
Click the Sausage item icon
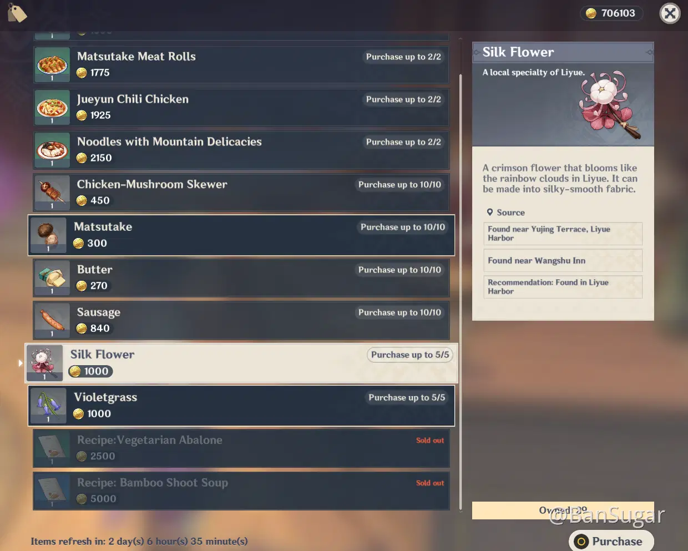tap(52, 320)
